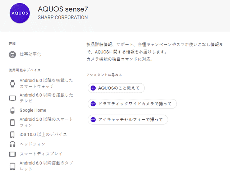
Task: Click the headphones icon
Action: point(12,144)
